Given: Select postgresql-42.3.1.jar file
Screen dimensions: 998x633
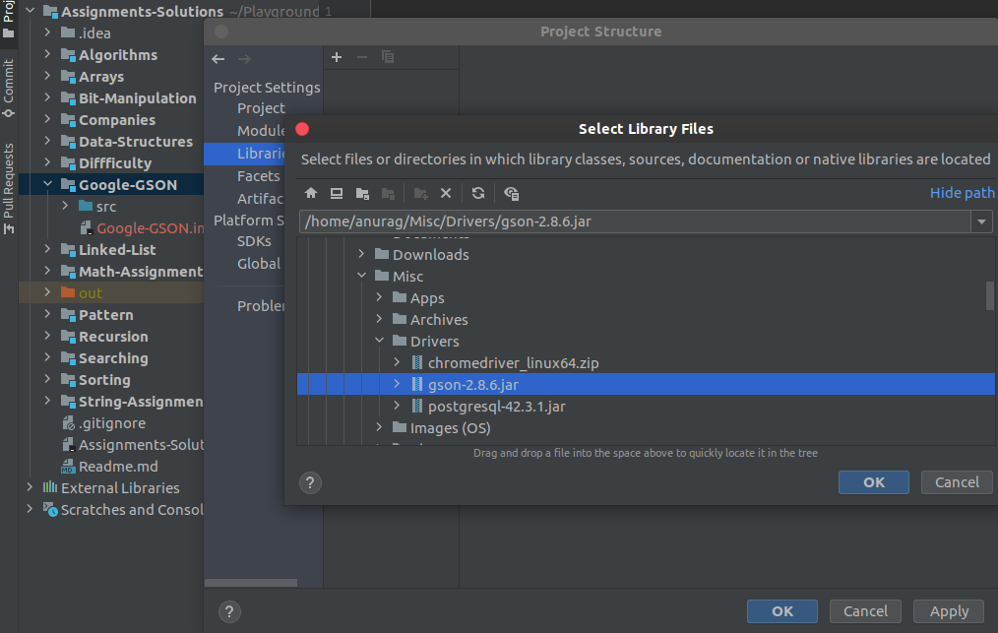Looking at the screenshot, I should pyautogui.click(x=496, y=407).
